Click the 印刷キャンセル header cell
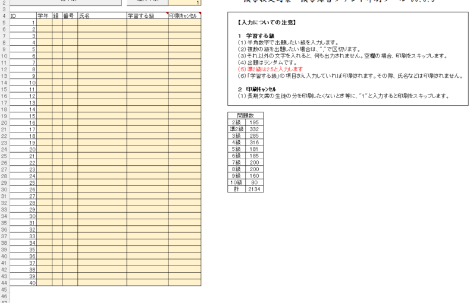 (184, 15)
